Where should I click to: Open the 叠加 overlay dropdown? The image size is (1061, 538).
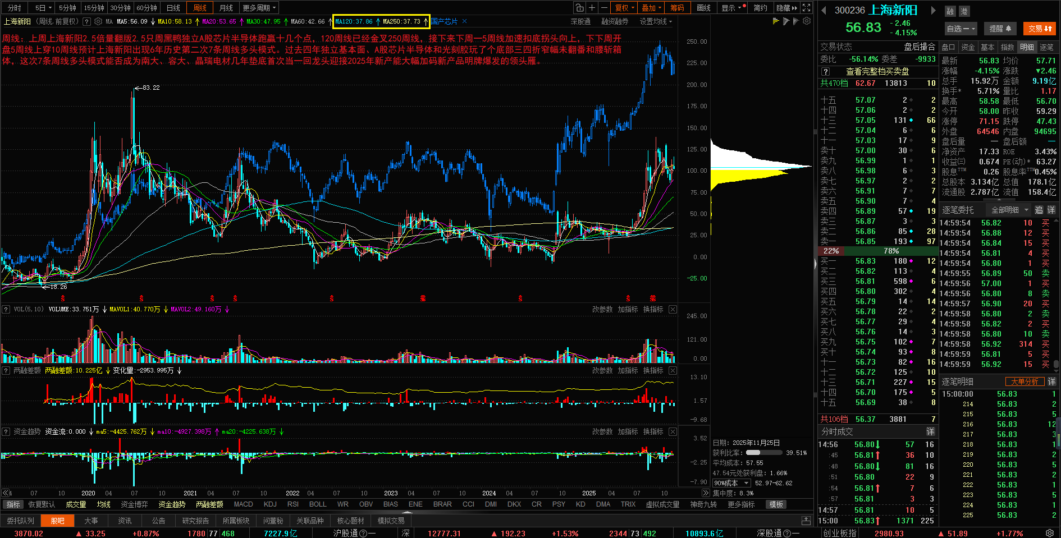[651, 8]
